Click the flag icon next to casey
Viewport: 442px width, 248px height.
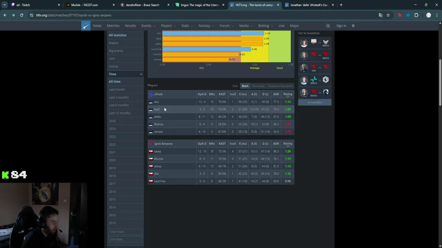pyautogui.click(x=151, y=152)
